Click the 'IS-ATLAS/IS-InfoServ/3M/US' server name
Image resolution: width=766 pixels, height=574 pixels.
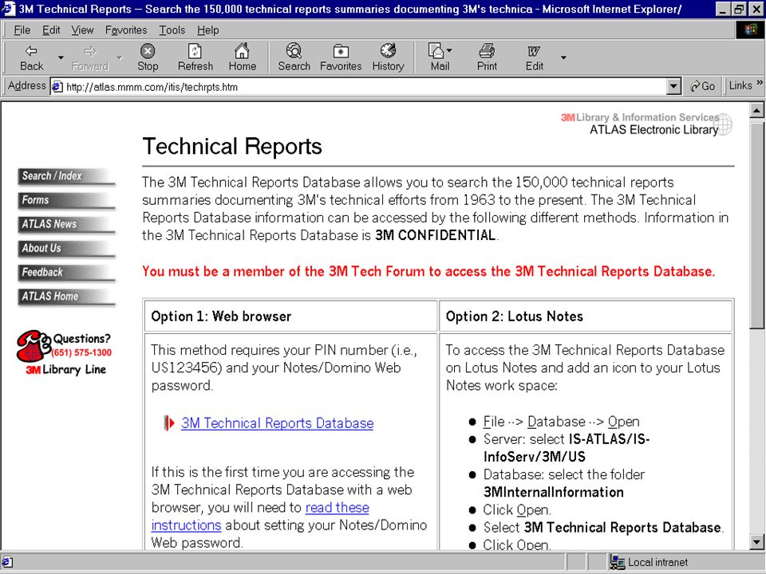(567, 447)
